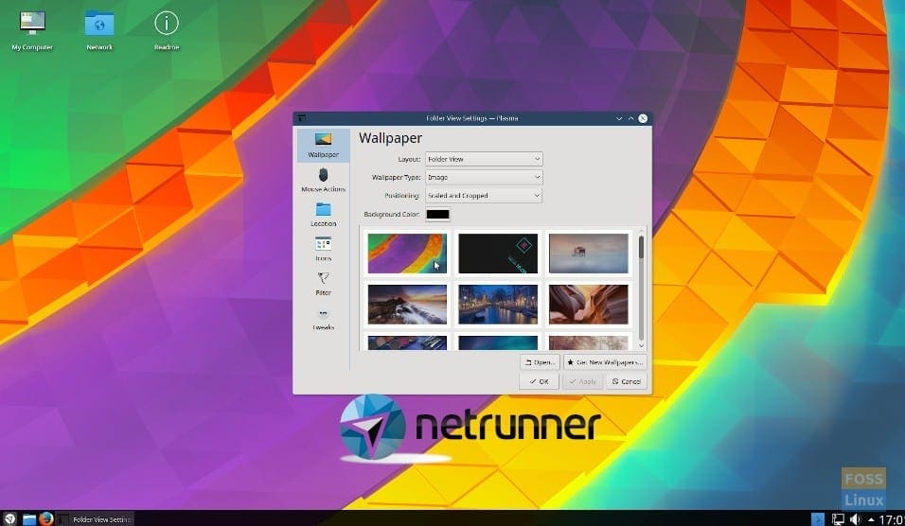Open the Mouse Actions settings section
The height and width of the screenshot is (526, 905).
click(x=323, y=180)
